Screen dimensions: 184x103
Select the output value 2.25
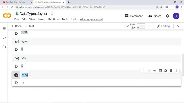(x=24, y=32)
